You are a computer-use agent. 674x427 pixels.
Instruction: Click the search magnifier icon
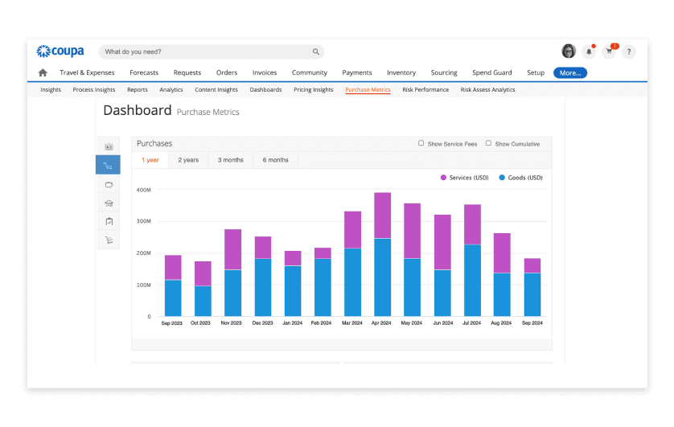click(x=316, y=51)
